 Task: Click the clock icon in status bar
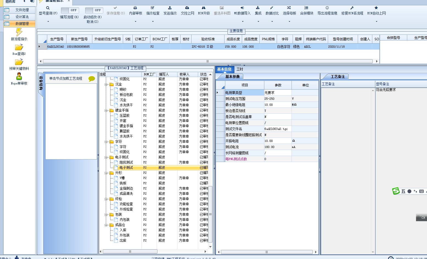click(391, 258)
